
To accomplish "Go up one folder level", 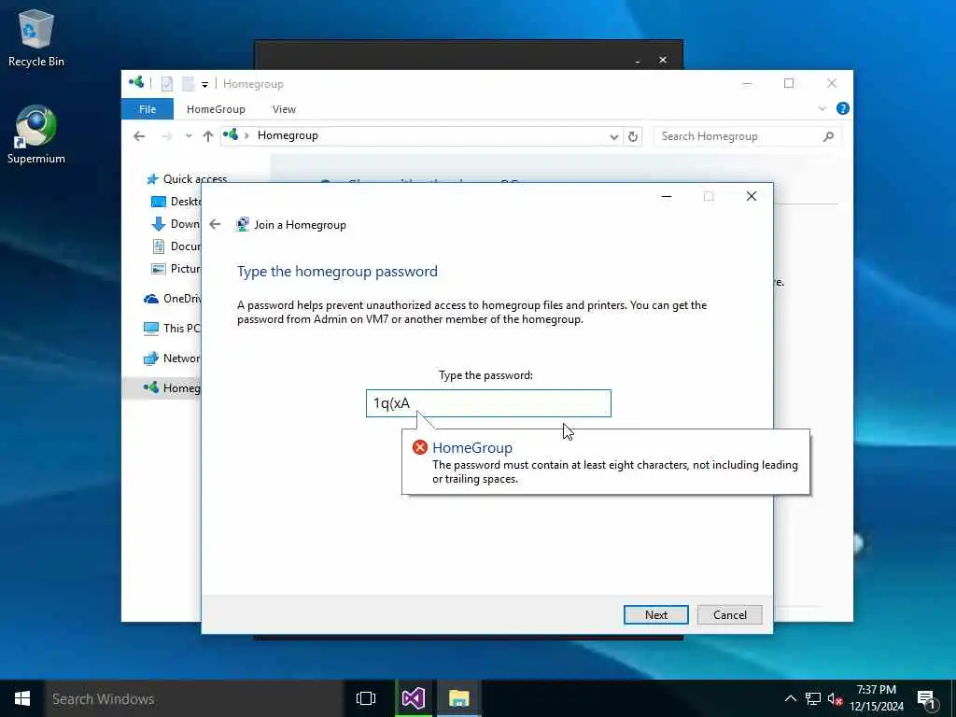I will pos(208,136).
